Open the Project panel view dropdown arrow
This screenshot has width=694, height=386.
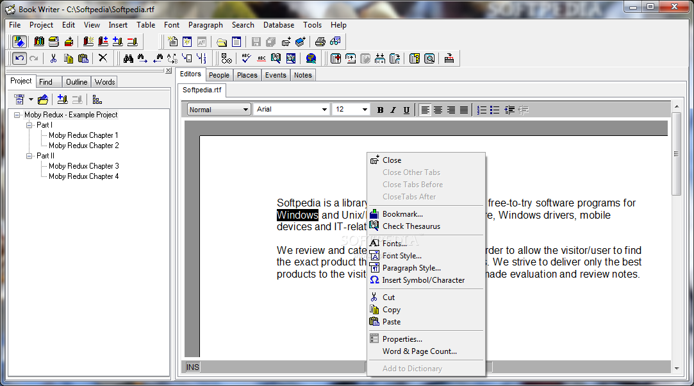coord(31,99)
